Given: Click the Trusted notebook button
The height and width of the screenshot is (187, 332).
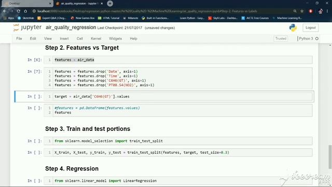Looking at the screenshot, I should pos(281,38).
